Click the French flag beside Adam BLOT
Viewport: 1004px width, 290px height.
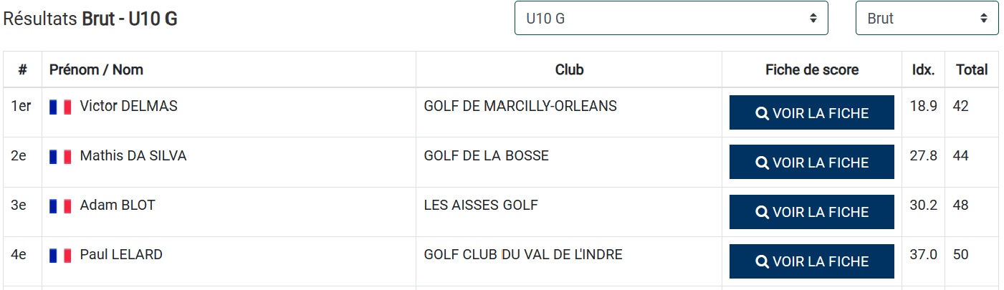click(x=60, y=206)
